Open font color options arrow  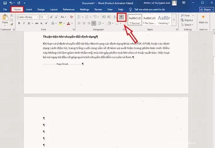[x=72, y=23]
